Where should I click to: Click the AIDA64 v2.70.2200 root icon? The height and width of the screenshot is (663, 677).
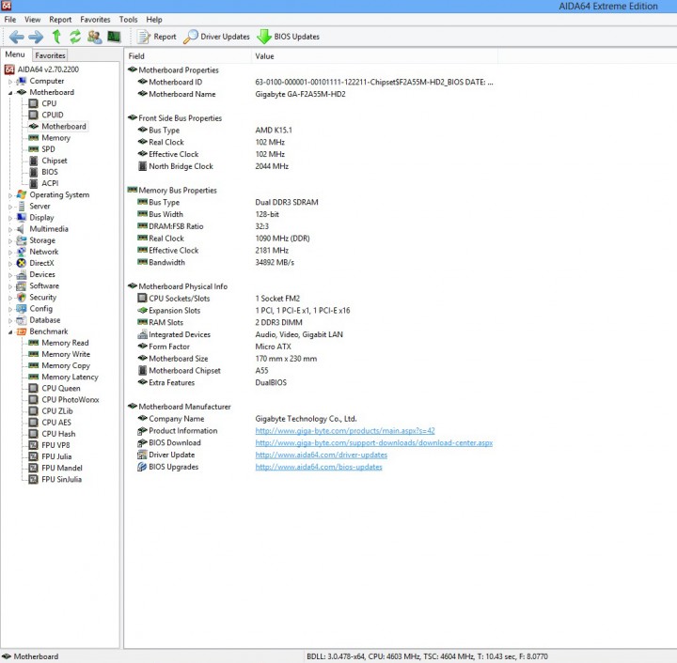(x=9, y=69)
